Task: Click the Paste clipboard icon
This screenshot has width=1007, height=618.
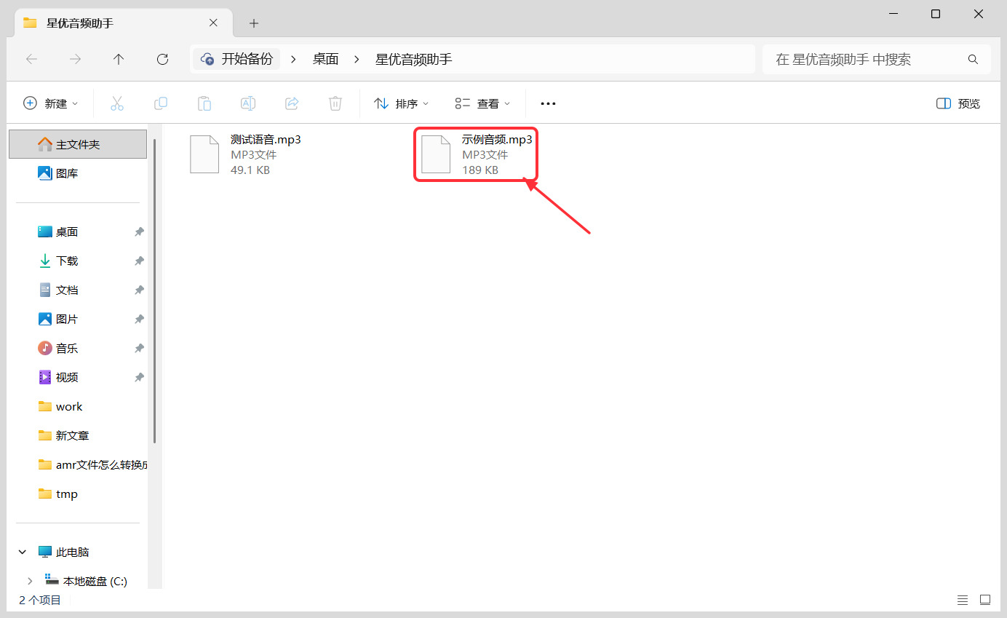Action: click(204, 103)
